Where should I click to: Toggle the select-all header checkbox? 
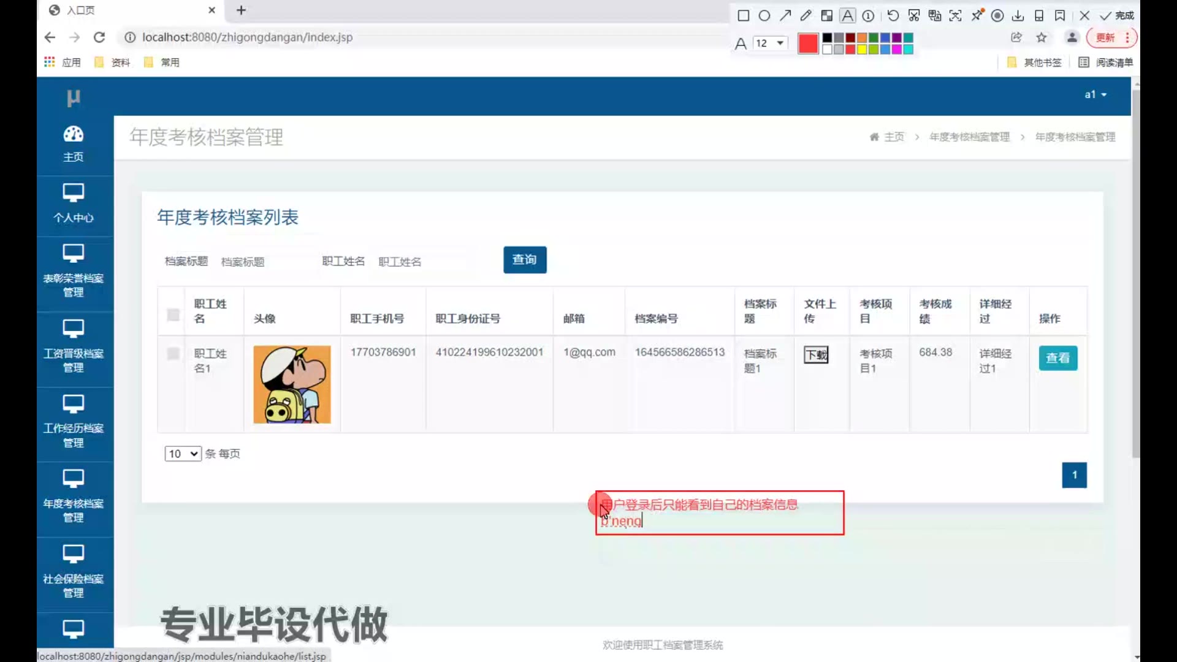point(173,314)
